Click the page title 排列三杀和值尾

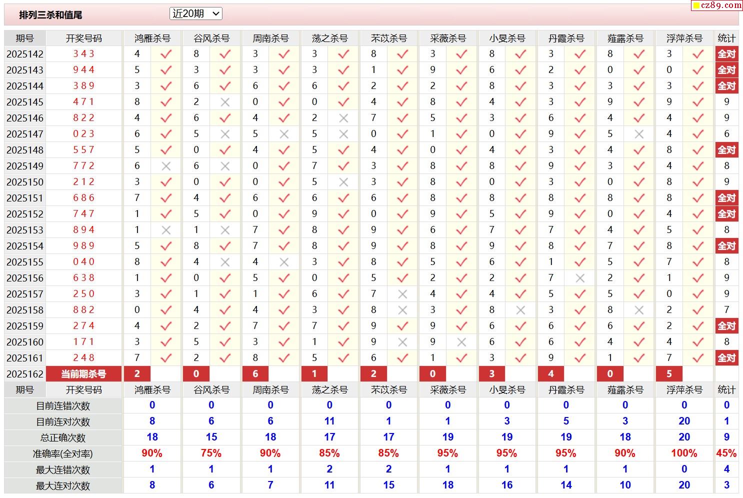pyautogui.click(x=50, y=15)
